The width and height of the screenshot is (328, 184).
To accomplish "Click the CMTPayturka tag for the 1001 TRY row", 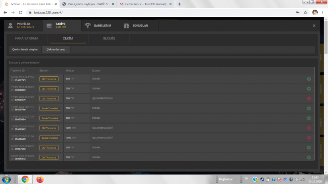I will coord(49,128).
